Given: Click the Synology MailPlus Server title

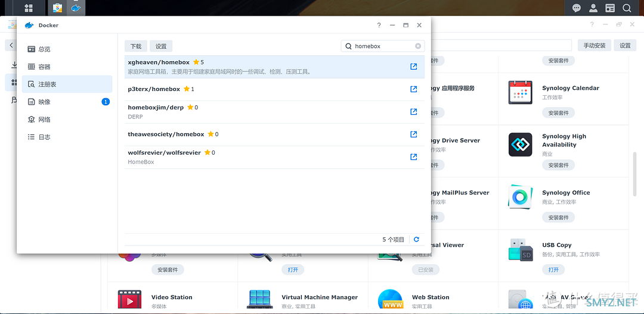Looking at the screenshot, I should tap(460, 193).
